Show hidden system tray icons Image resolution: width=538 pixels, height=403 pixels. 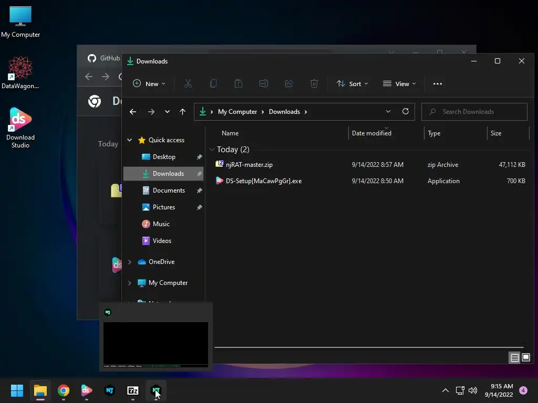(446, 390)
